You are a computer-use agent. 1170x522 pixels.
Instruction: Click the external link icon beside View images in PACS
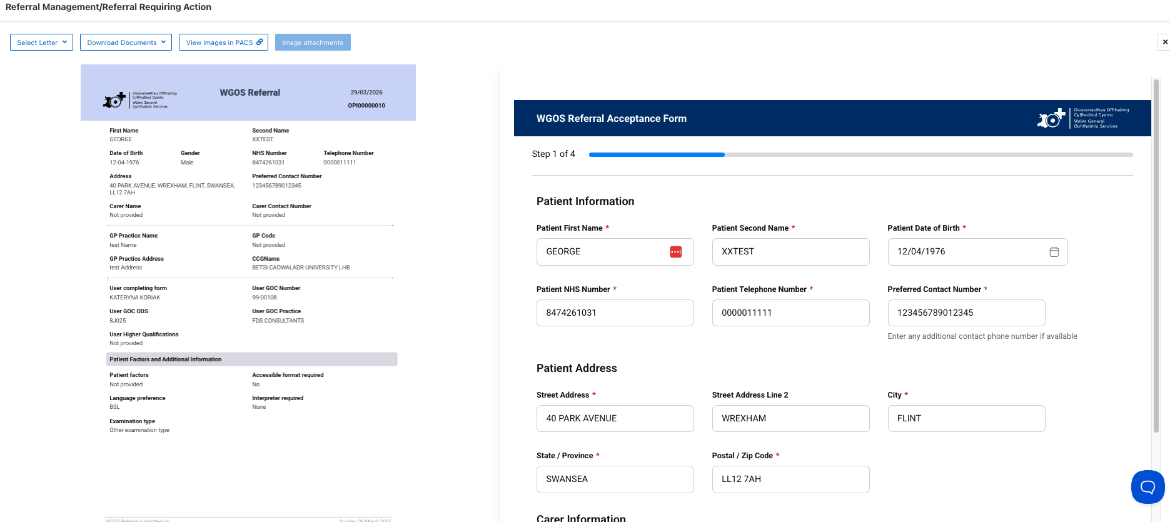[x=260, y=42]
